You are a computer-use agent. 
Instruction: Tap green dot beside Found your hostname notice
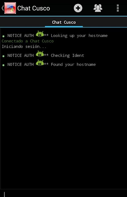click(3, 65)
